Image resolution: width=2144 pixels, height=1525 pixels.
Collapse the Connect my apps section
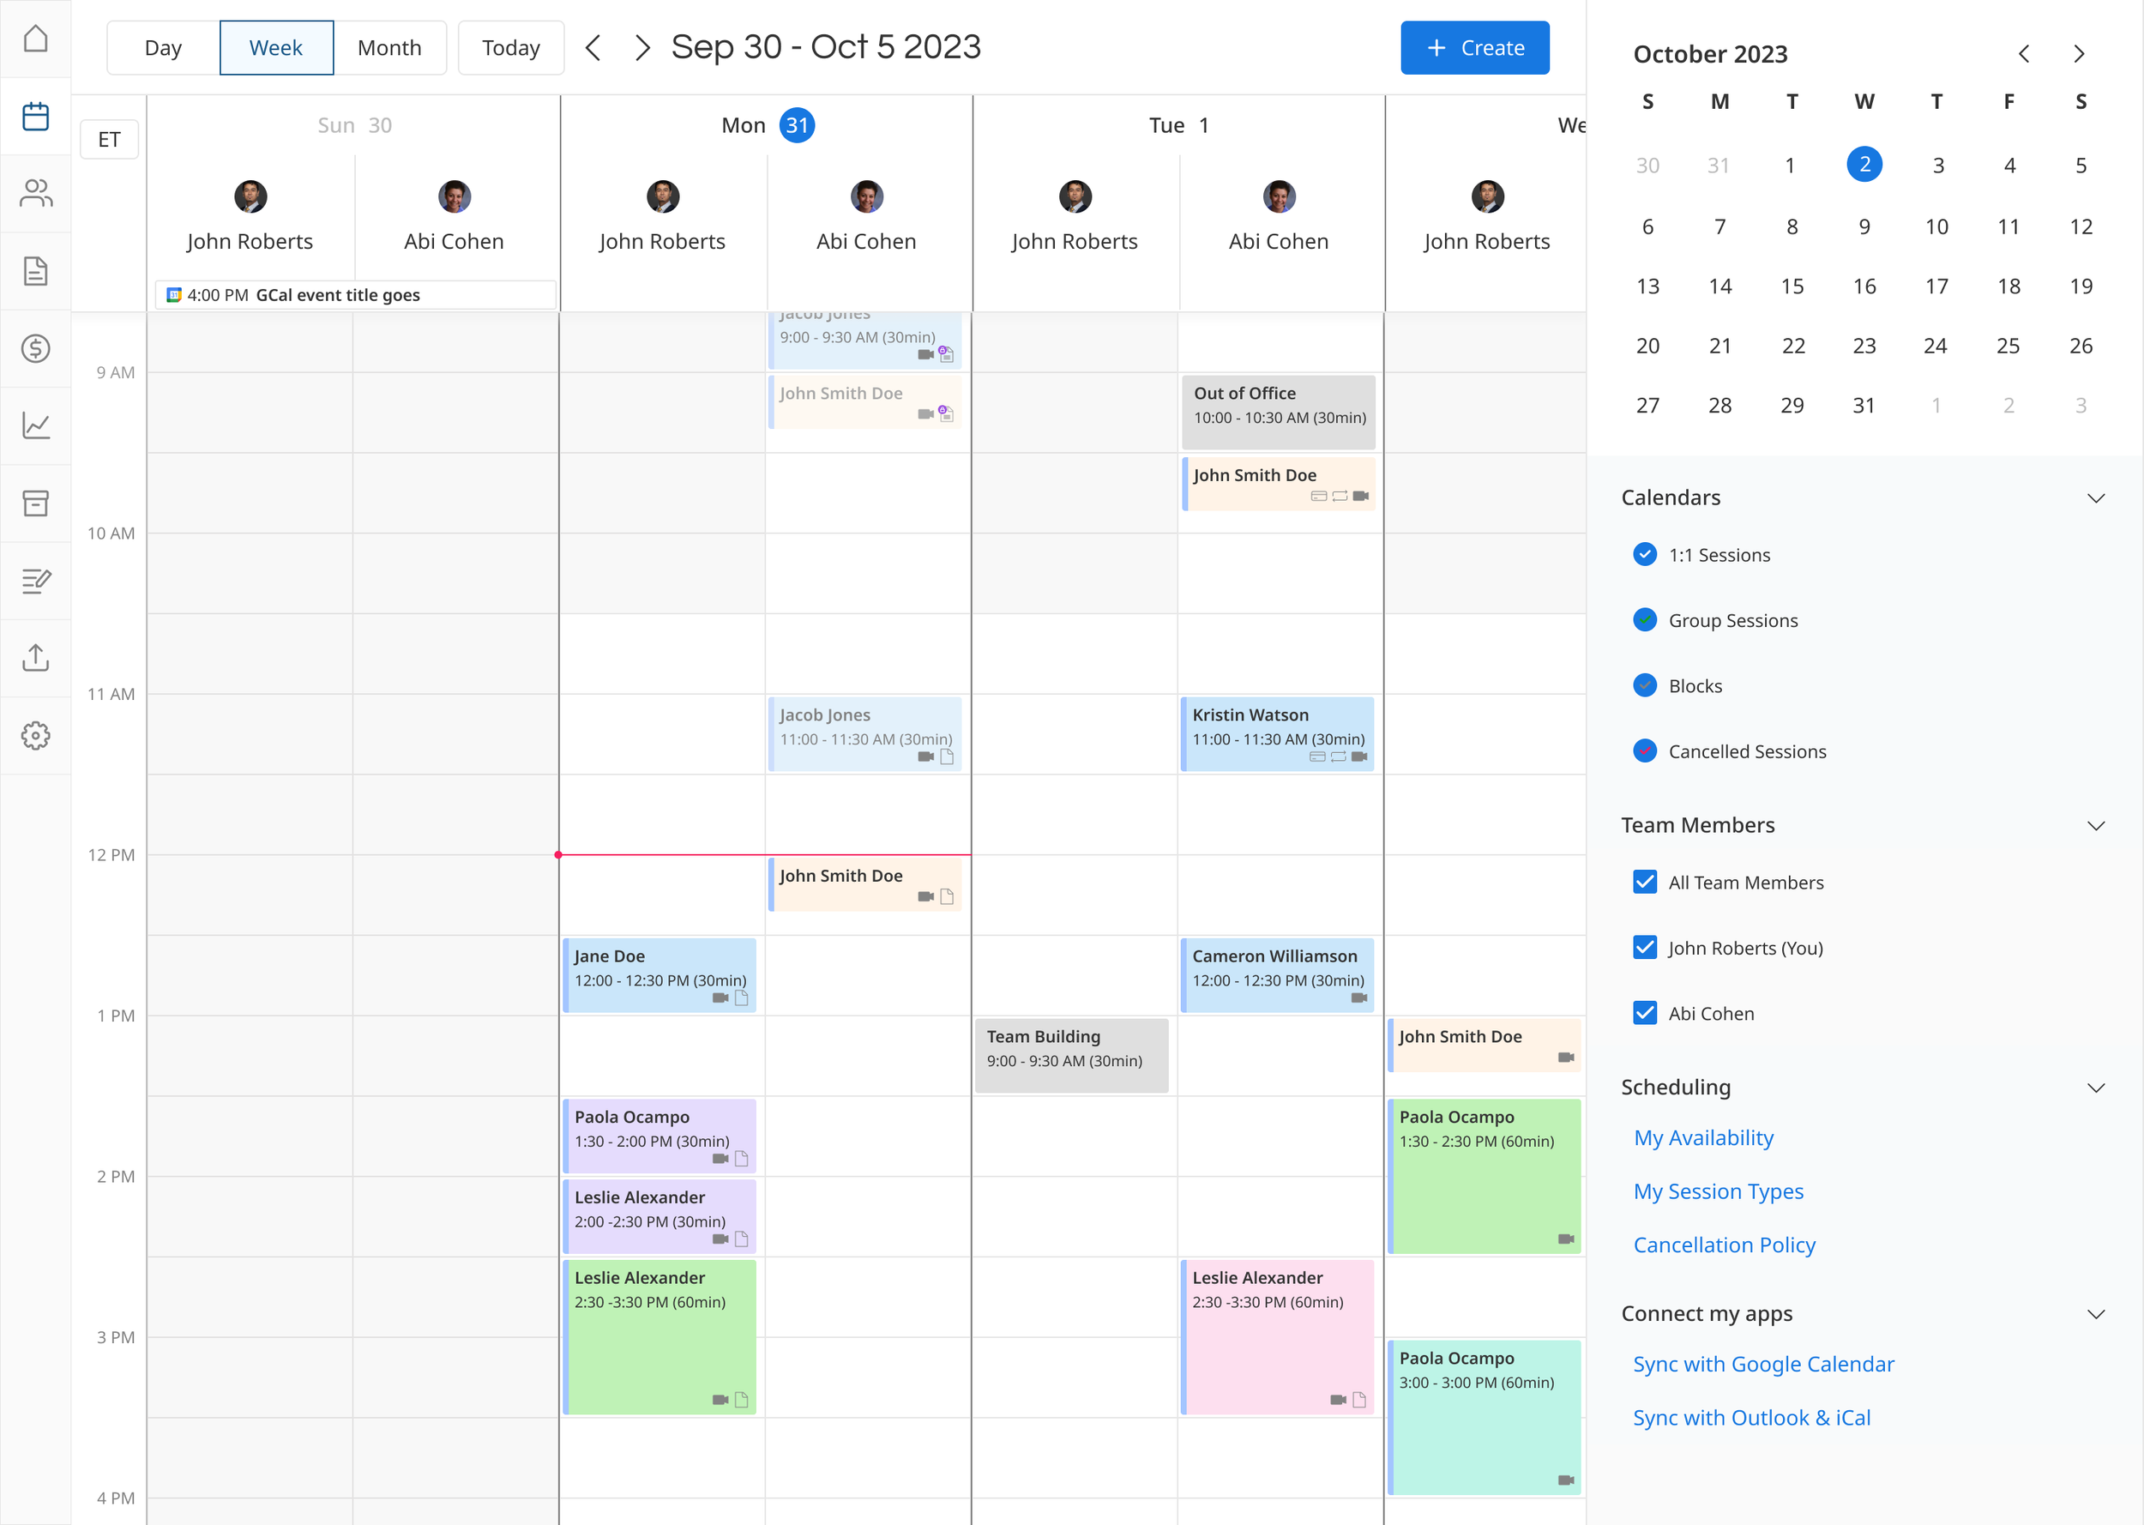pyautogui.click(x=2095, y=1314)
